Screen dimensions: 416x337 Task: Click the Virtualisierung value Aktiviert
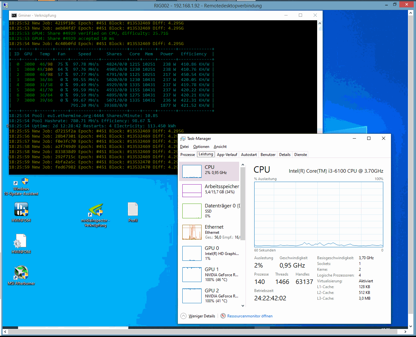pos(366,281)
